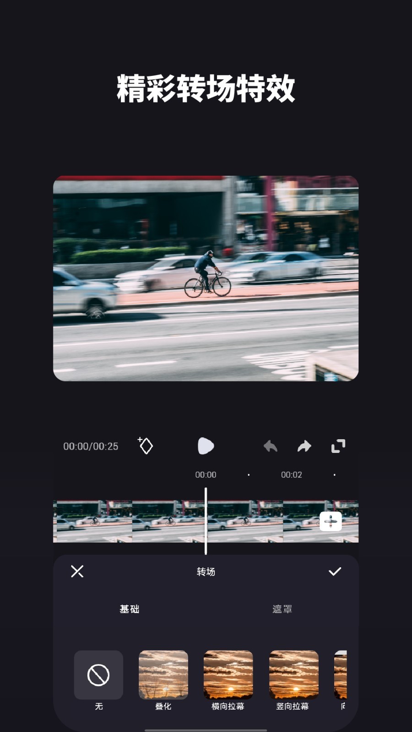Switch to the 基础 tab
This screenshot has width=412, height=732.
pos(130,609)
